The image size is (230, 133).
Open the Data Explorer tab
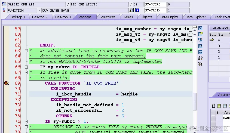point(195,17)
